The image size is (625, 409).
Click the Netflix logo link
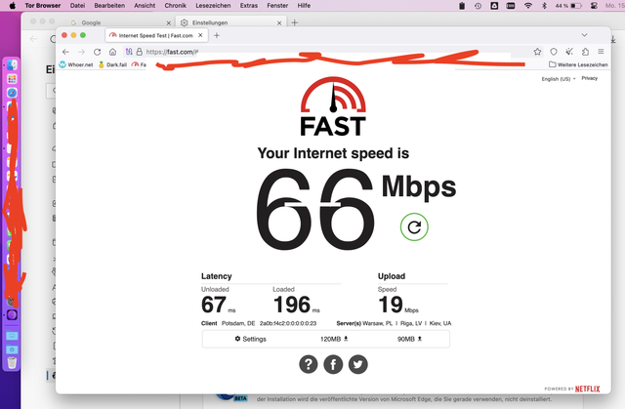click(587, 389)
